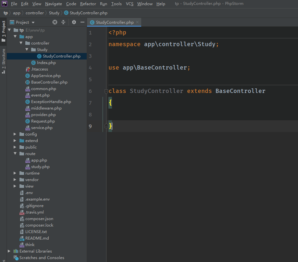Click the Study breadcrumb
298x262 pixels.
[x=54, y=13]
